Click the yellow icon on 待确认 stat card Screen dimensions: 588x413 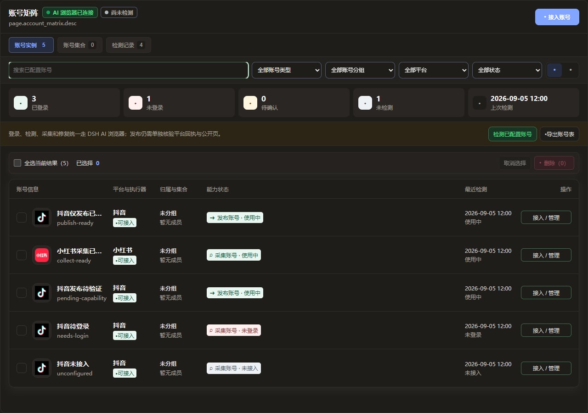[x=250, y=103]
